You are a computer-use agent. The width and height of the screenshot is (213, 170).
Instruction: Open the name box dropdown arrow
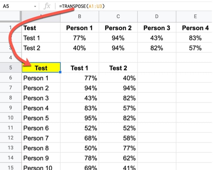click(x=35, y=6)
